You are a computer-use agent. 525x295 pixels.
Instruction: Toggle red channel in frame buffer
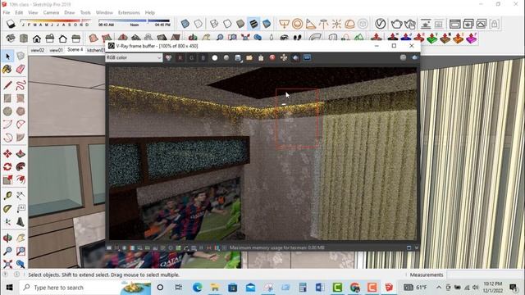[180, 58]
